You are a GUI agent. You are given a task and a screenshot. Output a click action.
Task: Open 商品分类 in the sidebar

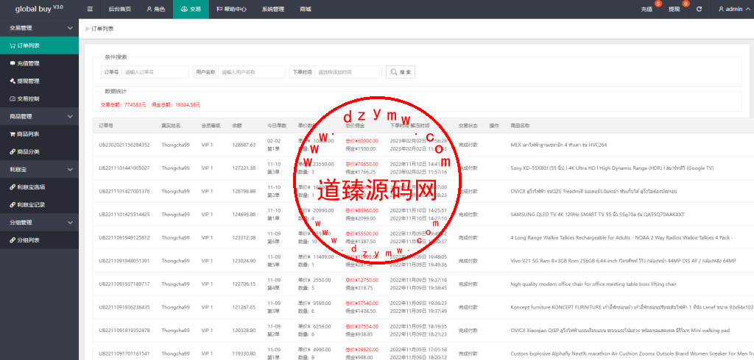(40, 151)
